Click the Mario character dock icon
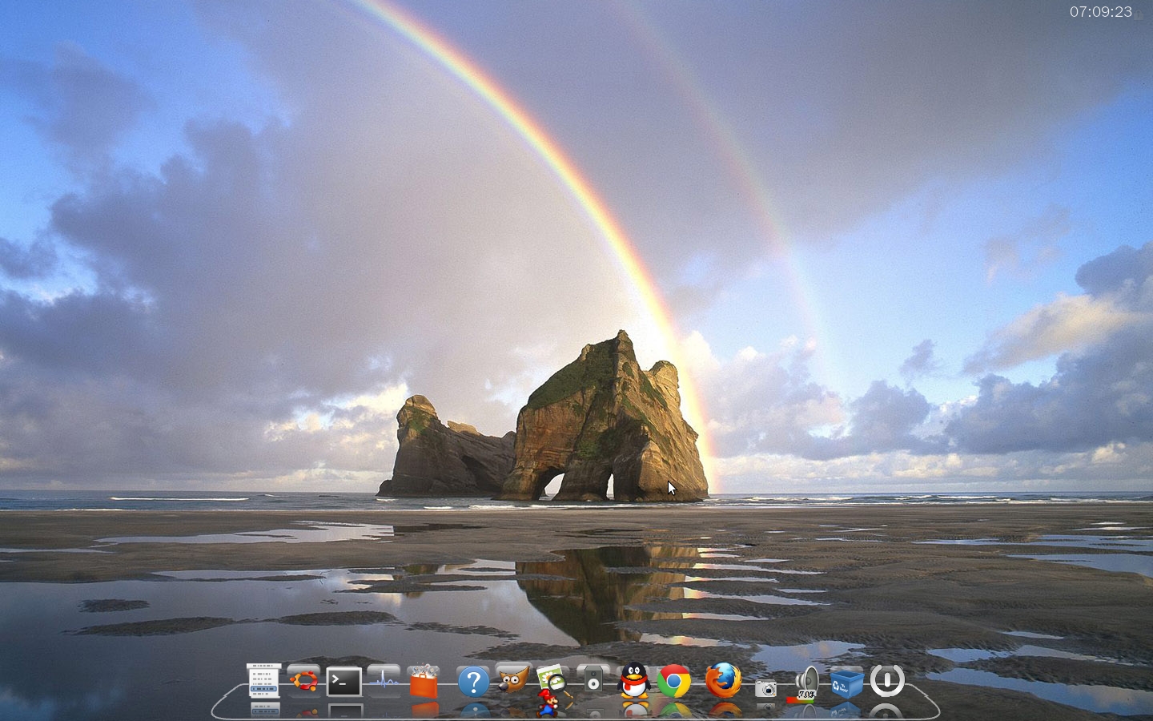 [548, 703]
